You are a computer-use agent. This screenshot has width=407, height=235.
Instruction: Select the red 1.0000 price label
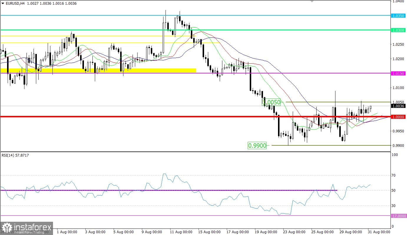(x=399, y=117)
